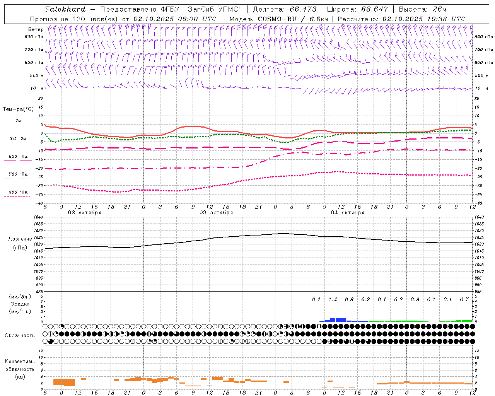Click the "Долгота: 66.473" header value
Image resolution: width=495 pixels, height=396 pixels.
[x=285, y=9]
